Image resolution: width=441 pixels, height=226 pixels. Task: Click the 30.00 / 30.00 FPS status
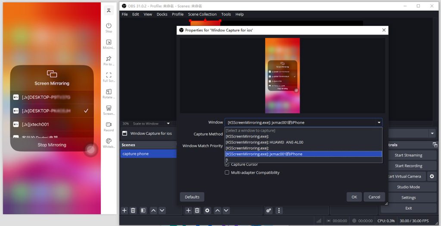[414, 221]
